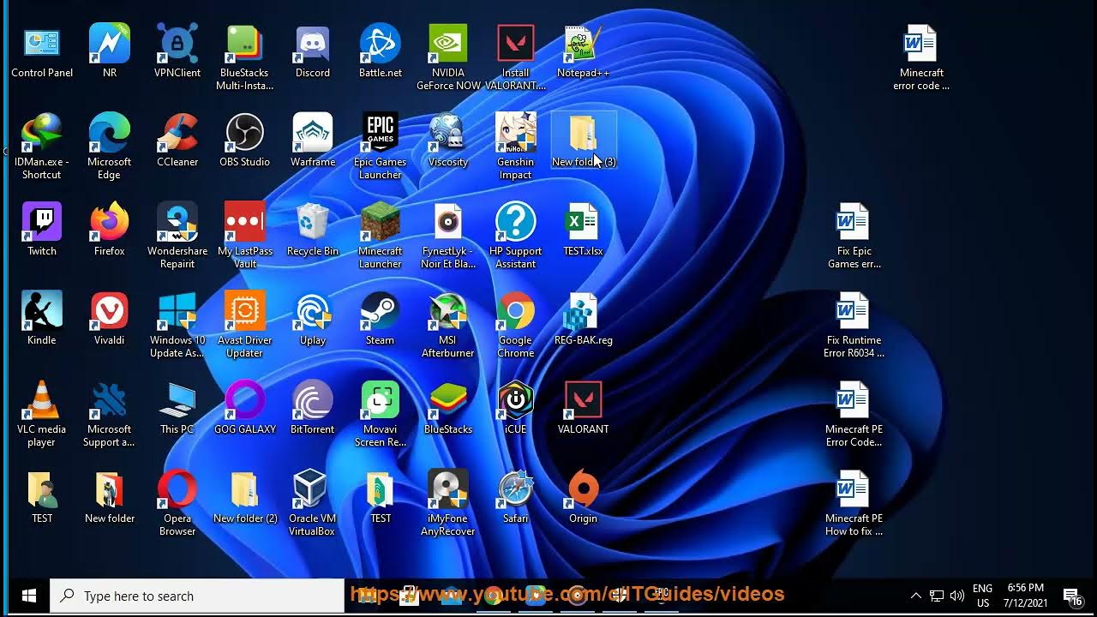The width and height of the screenshot is (1097, 617).
Task: Open the Control Panel desktop icon
Action: 41,51
